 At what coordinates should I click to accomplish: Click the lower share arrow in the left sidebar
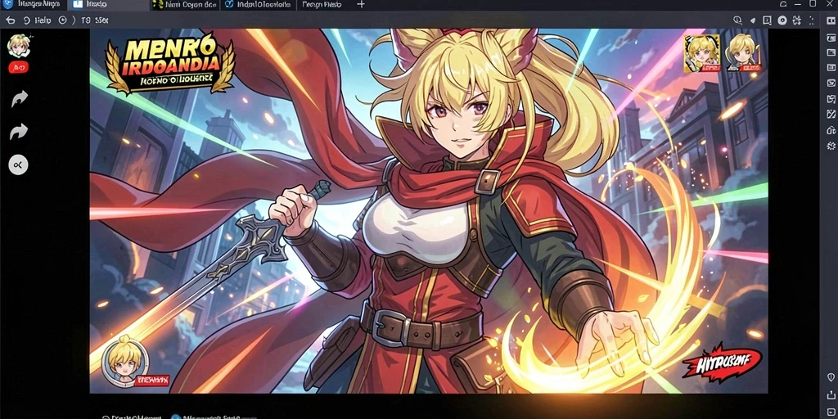click(x=19, y=131)
